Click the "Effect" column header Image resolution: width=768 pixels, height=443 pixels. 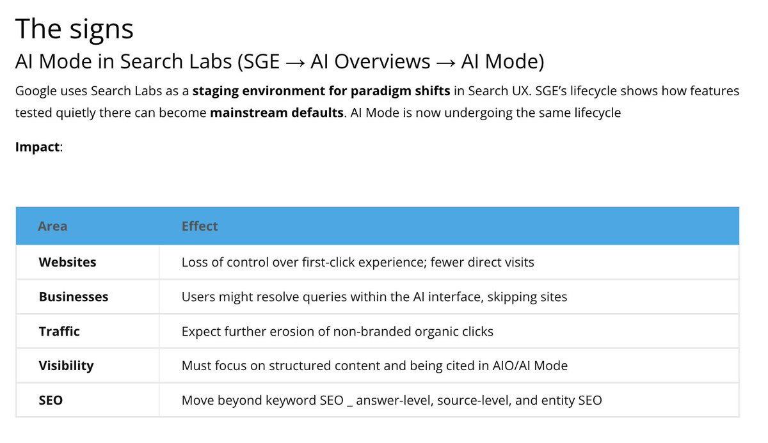[x=200, y=226]
